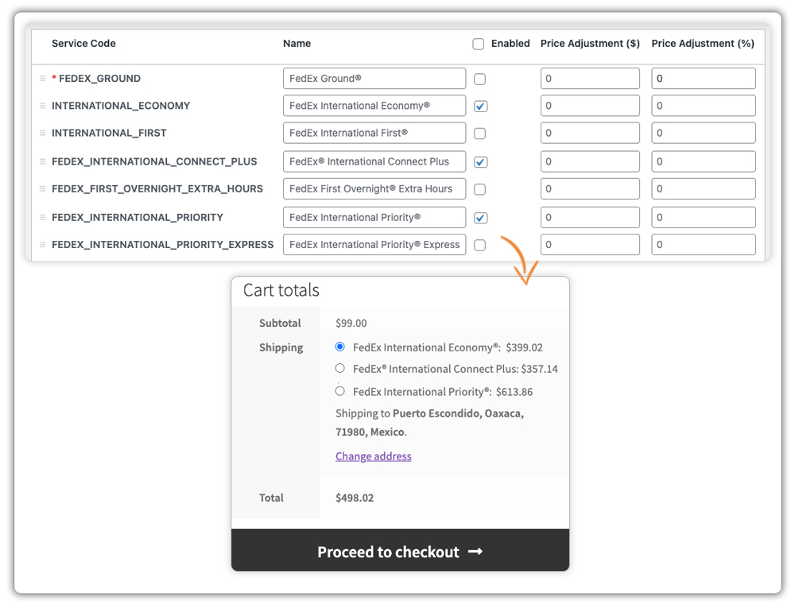Click drag handle of FEDEX_INTERNATIONAL_PRIORITY row

tap(43, 218)
